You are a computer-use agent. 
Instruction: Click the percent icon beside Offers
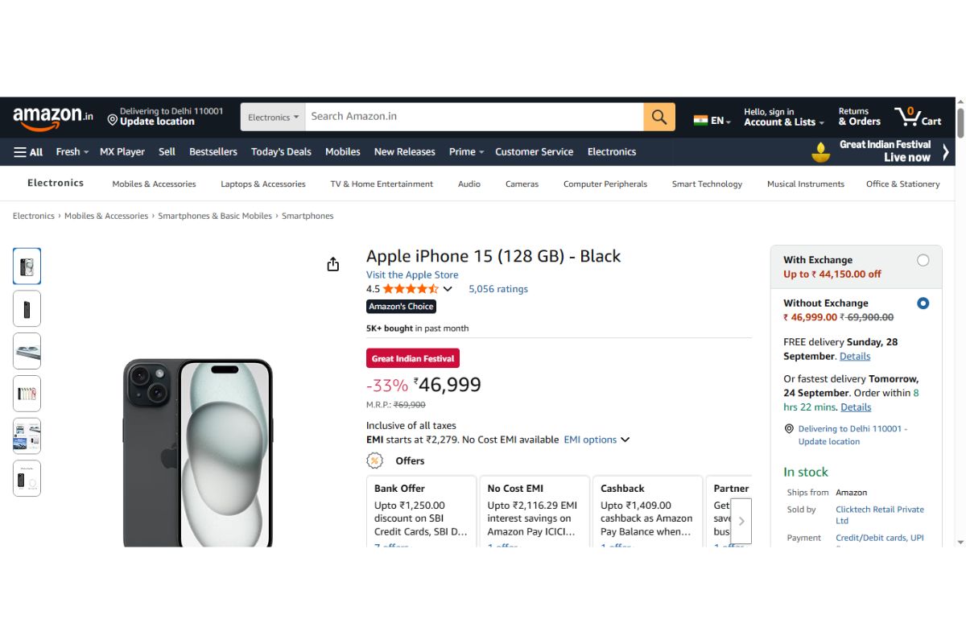pyautogui.click(x=374, y=460)
